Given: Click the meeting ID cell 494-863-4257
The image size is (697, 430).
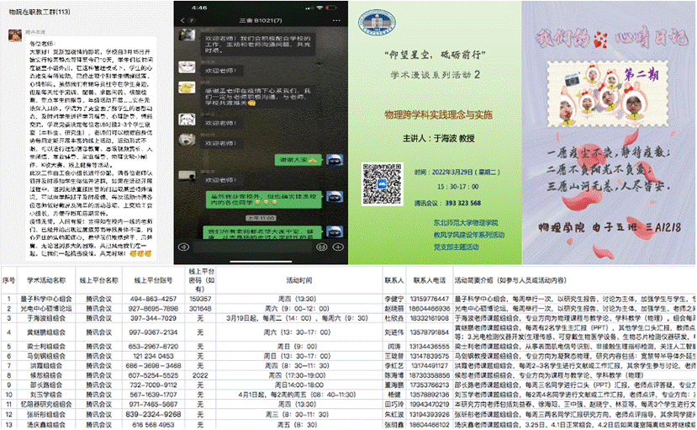Looking at the screenshot, I should pyautogui.click(x=153, y=299).
